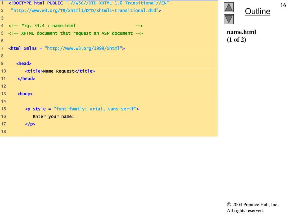Click line number 12
The width and height of the screenshot is (289, 216).
tap(3, 86)
